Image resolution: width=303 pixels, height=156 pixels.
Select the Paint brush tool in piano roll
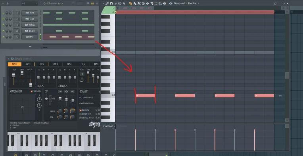pos(135,4)
